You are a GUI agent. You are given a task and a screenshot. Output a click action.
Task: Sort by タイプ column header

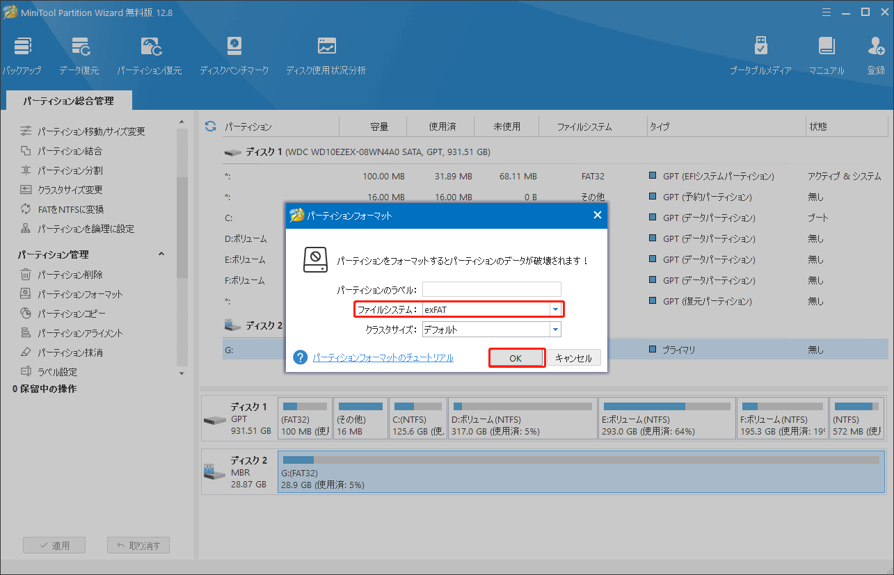pos(726,127)
